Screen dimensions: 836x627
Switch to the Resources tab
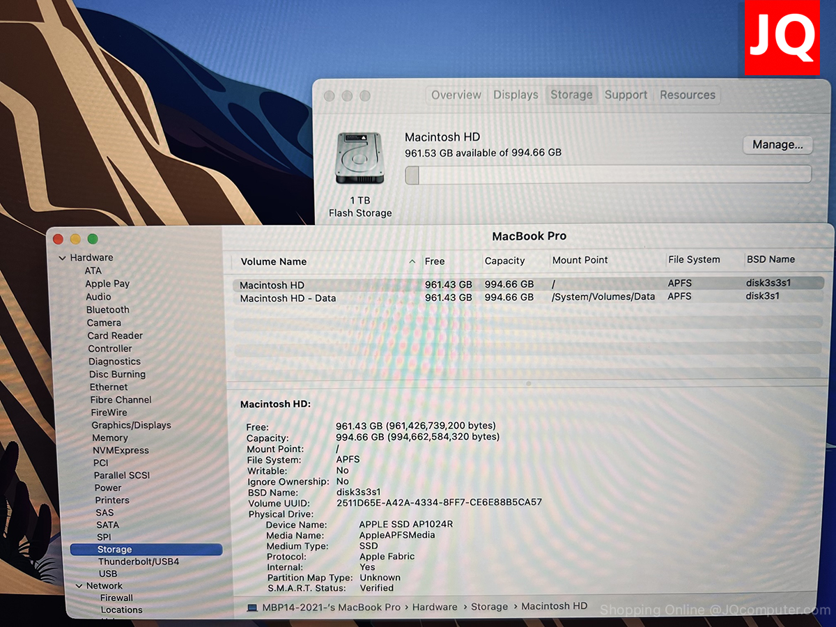point(687,95)
